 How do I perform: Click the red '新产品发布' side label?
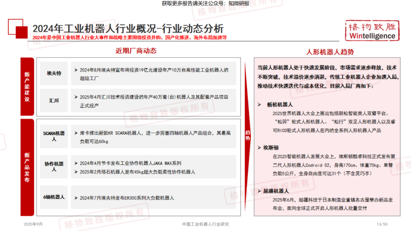coord(27,167)
